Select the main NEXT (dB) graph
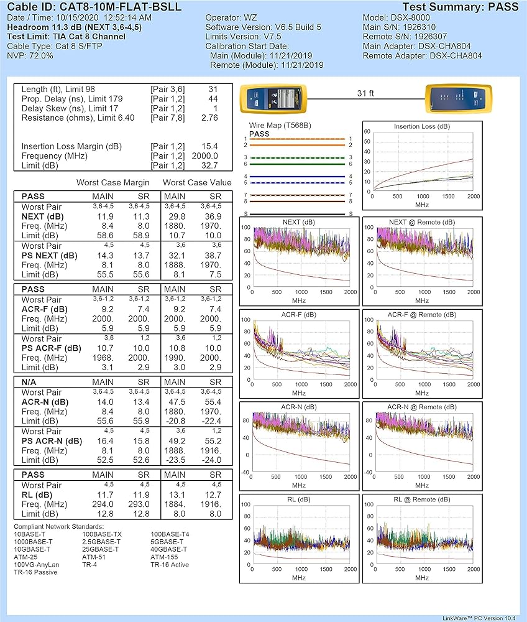This screenshot has width=527, height=622. coord(299,258)
